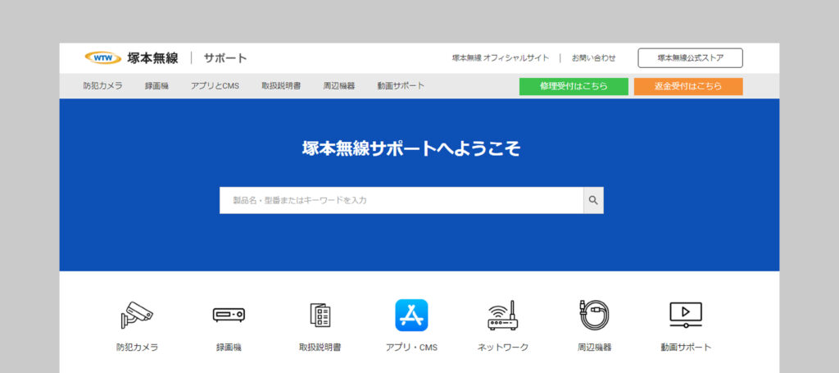Open the ネットワーク router icon
839x373 pixels.
pos(502,315)
